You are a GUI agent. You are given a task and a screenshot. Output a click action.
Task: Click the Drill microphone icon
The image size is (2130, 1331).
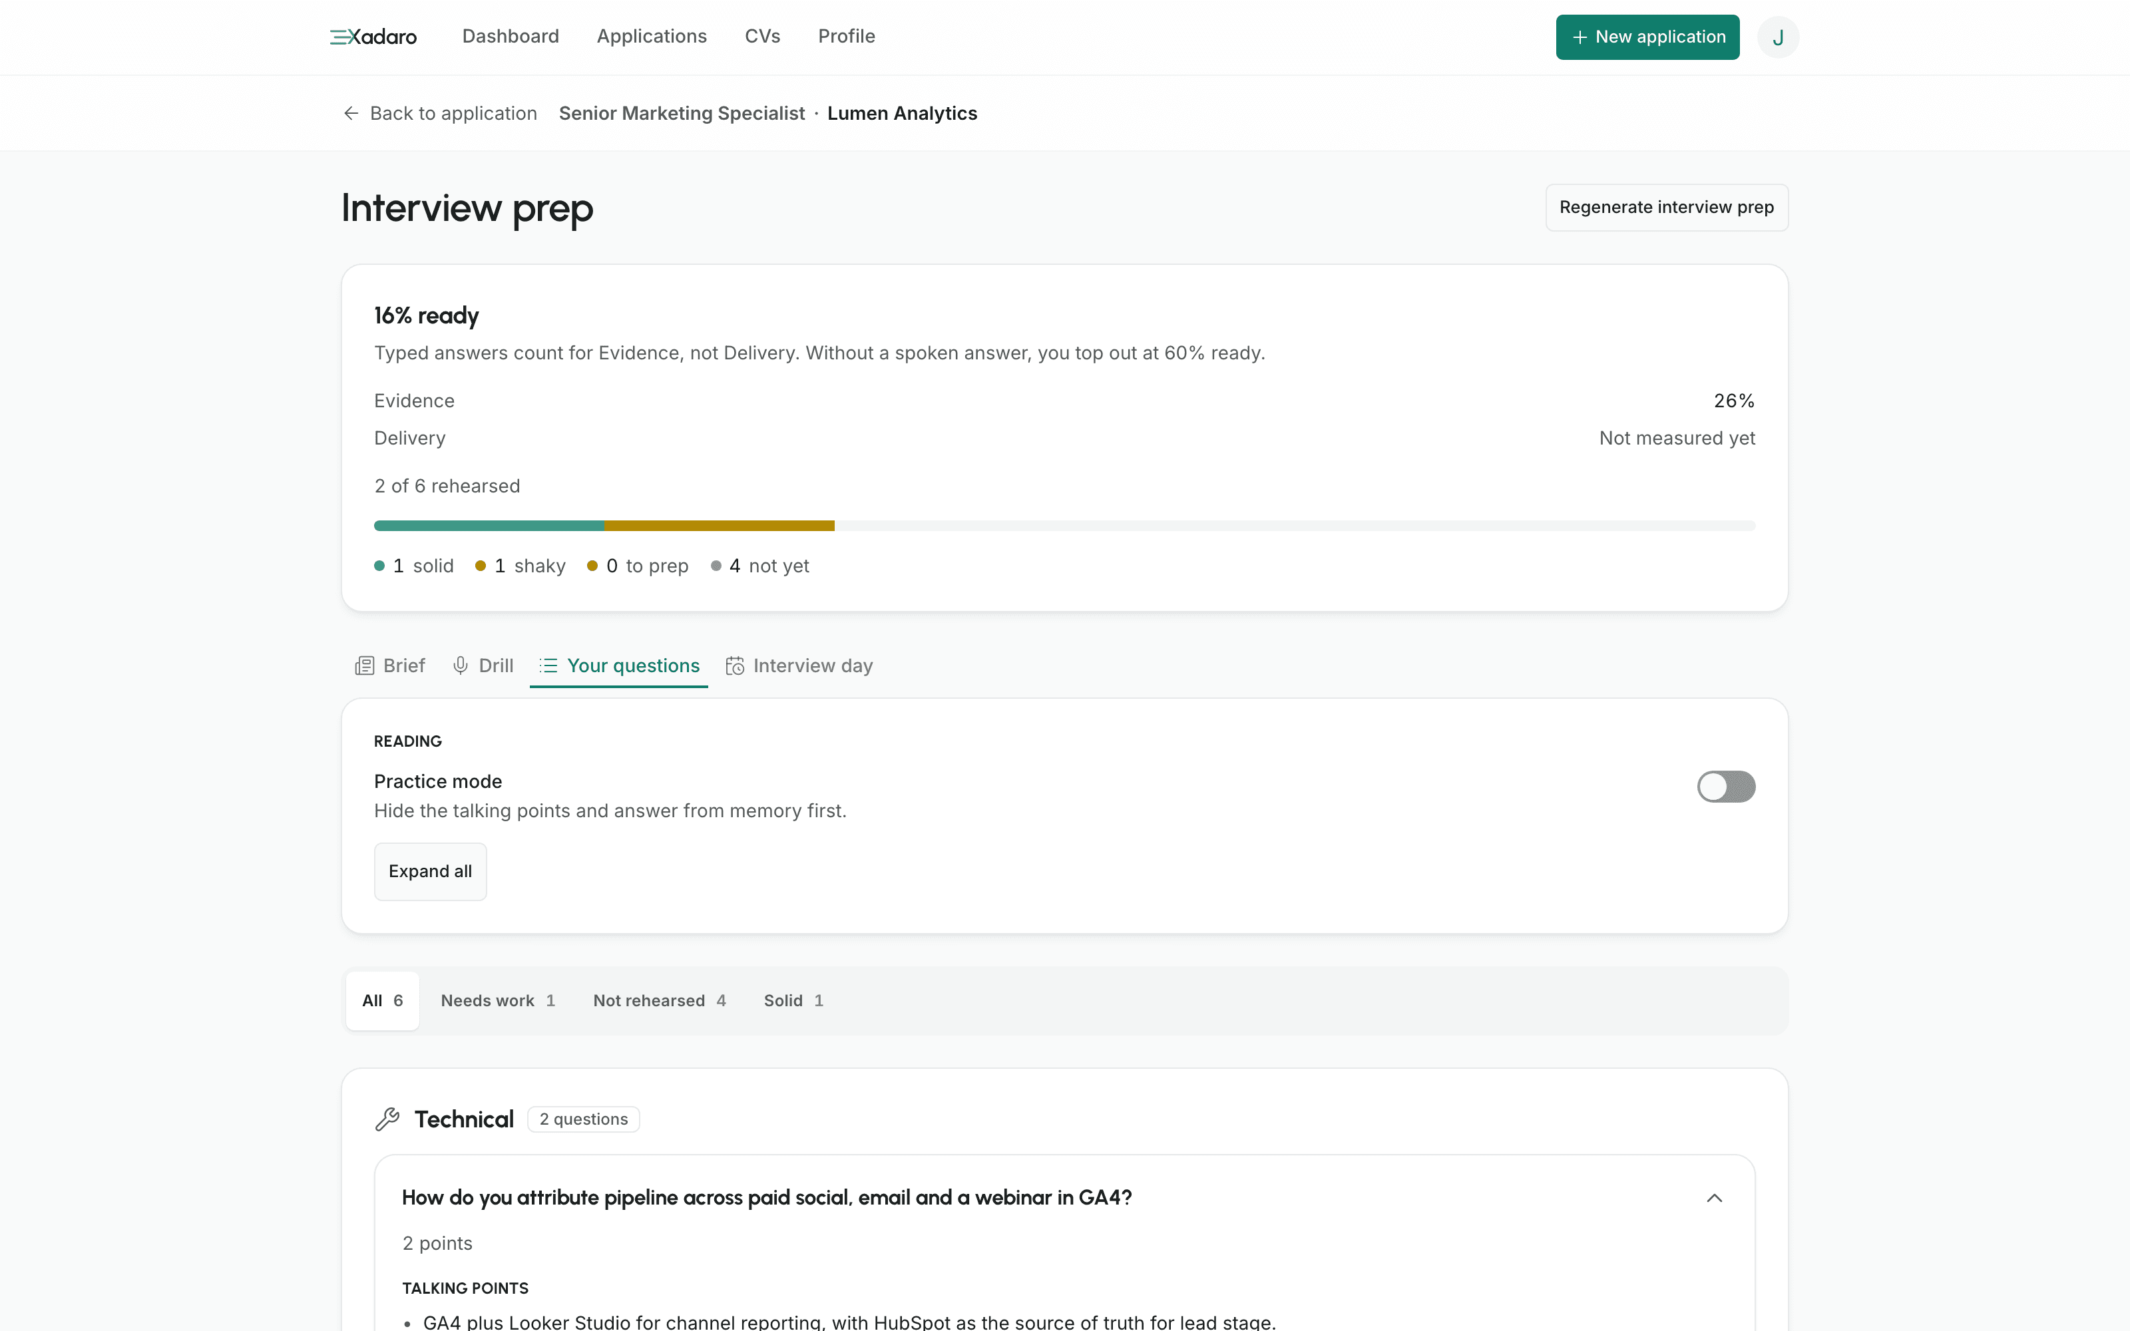coord(461,665)
